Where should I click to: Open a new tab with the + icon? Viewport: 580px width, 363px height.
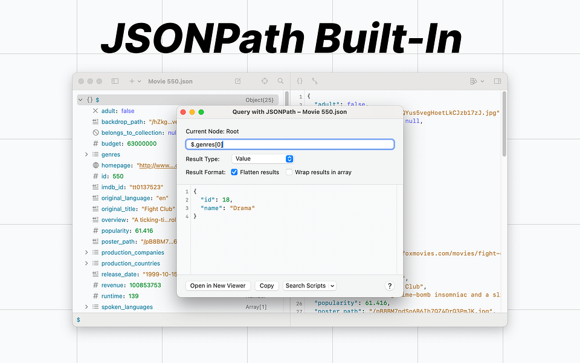132,80
